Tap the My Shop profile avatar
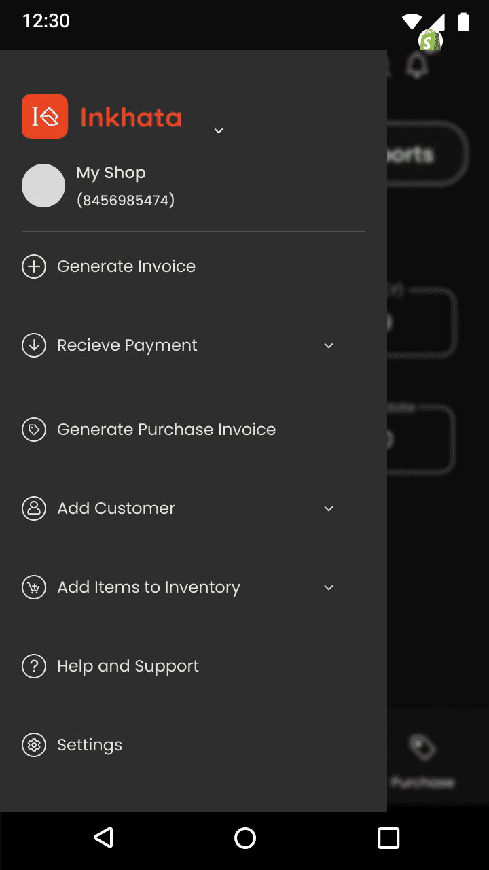The height and width of the screenshot is (870, 489). (43, 186)
